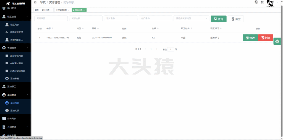Click the 添加职工 sidebar icon

pos(4,87)
